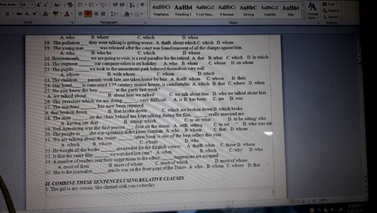Start a bulleted list

point(80,5)
